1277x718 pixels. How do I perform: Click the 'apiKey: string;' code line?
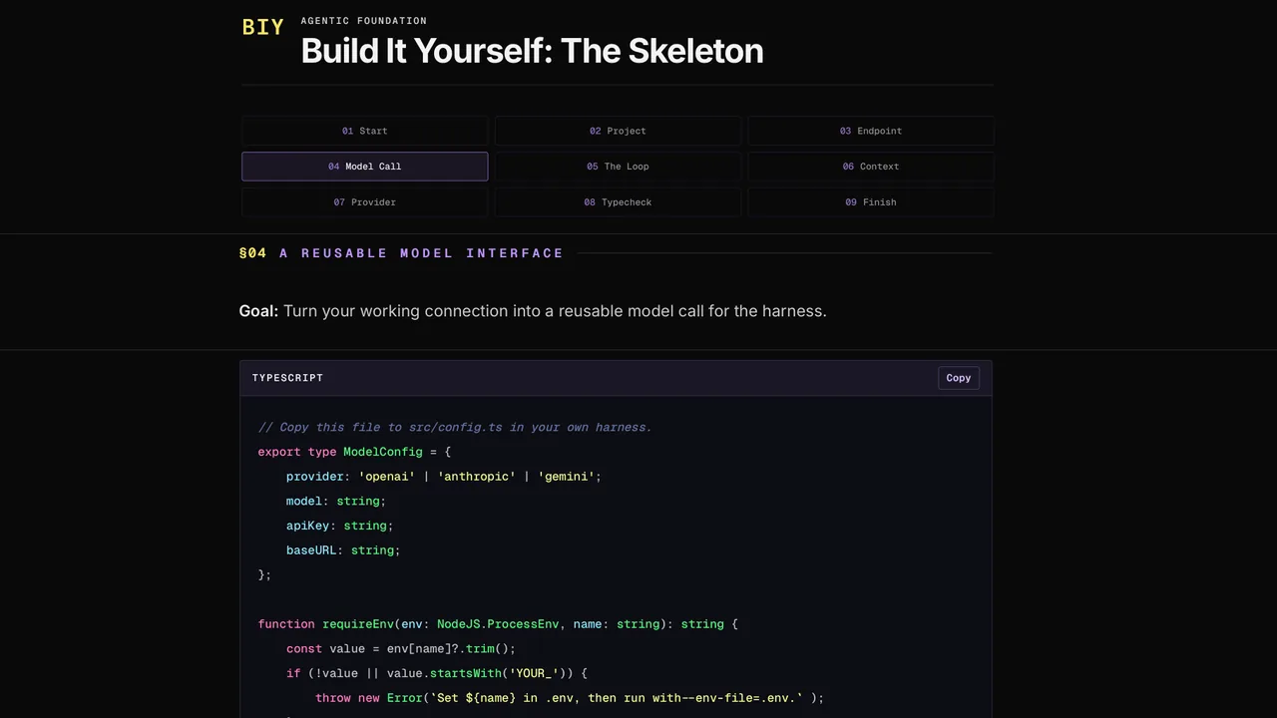coord(340,526)
